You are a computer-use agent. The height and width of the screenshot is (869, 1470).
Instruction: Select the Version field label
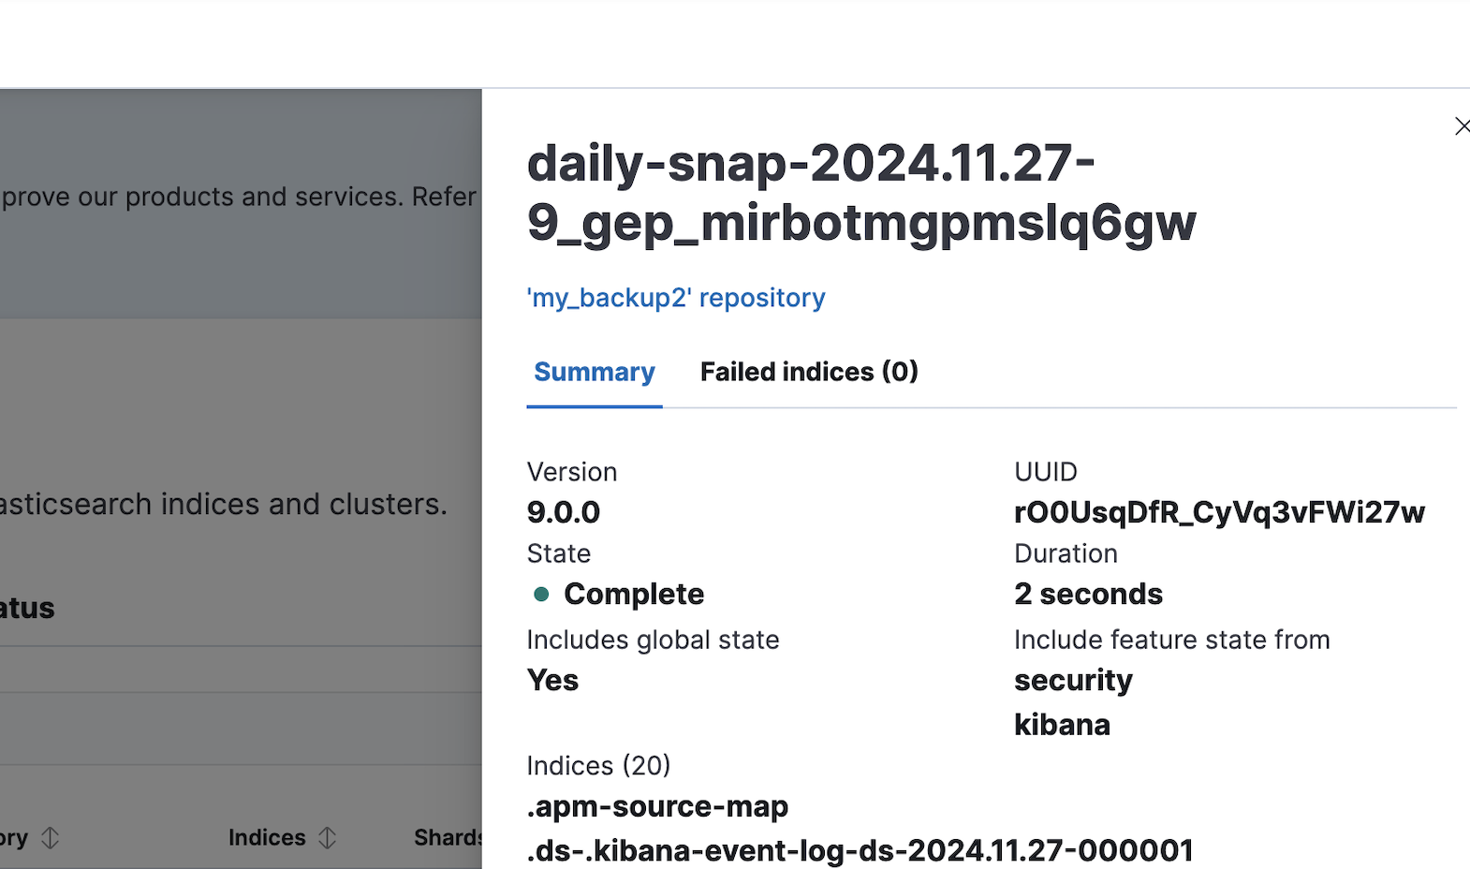click(572, 472)
